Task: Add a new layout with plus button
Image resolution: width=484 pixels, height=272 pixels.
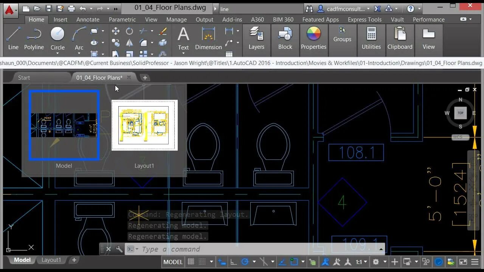Action: (x=74, y=260)
